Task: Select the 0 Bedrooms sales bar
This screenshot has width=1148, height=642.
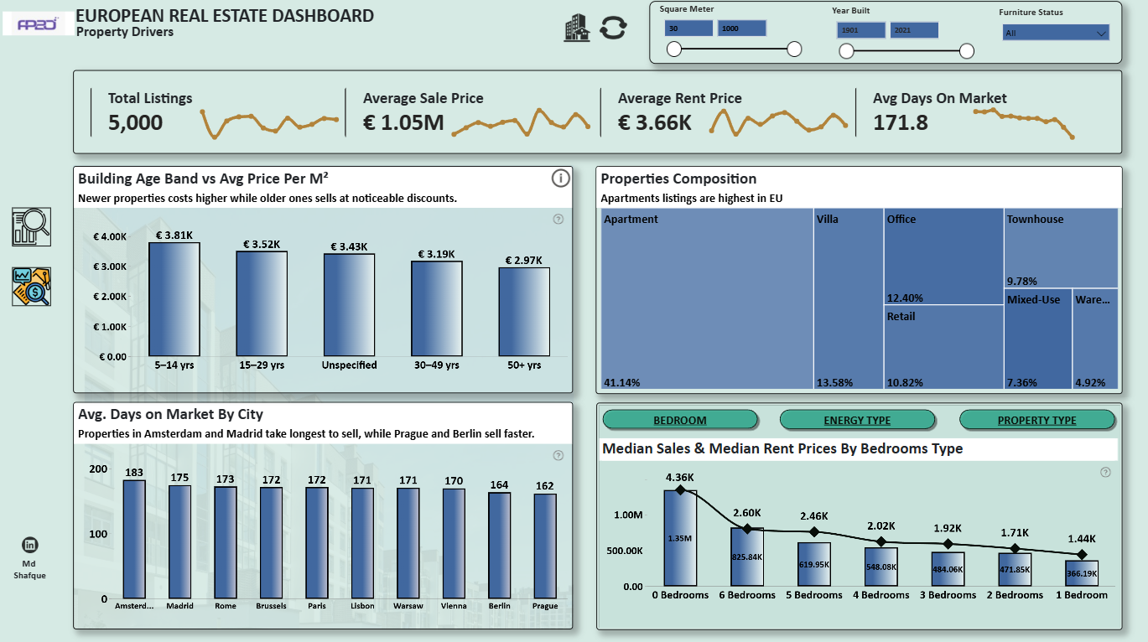Action: 680,538
